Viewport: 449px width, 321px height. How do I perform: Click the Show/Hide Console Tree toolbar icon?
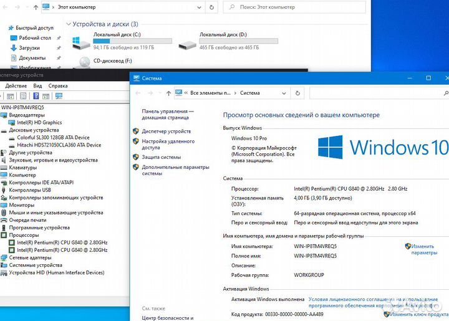[x=11, y=96]
